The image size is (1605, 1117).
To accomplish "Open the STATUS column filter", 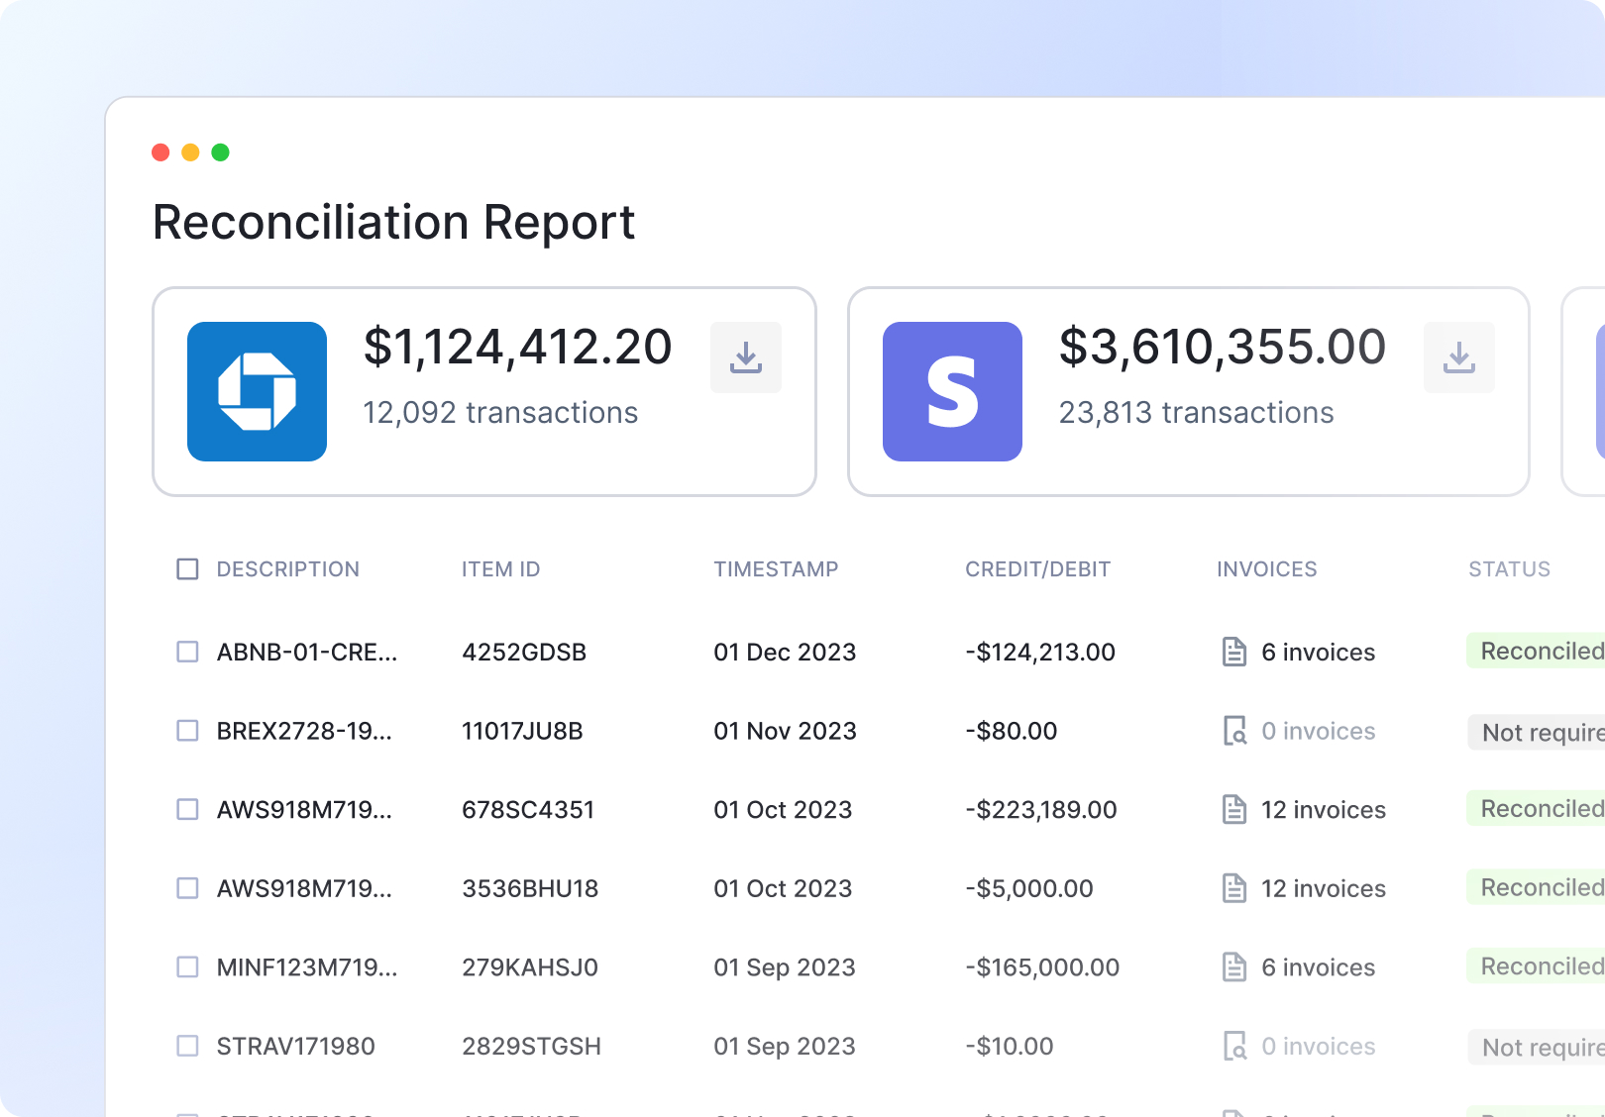I will coord(1509,568).
